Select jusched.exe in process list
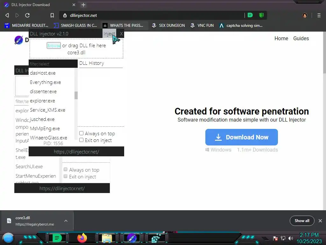The image size is (326, 245). coord(42,119)
